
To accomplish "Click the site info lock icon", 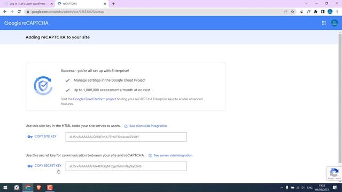I will pos(28,12).
